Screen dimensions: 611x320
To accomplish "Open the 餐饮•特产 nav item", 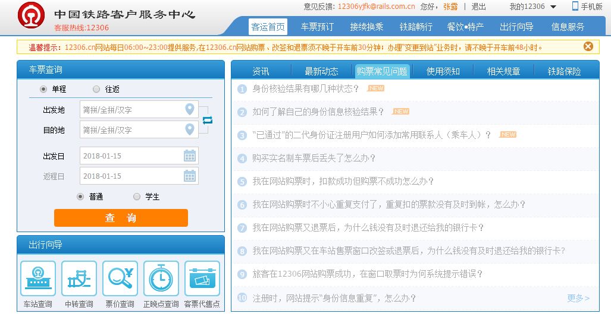I will (x=466, y=27).
